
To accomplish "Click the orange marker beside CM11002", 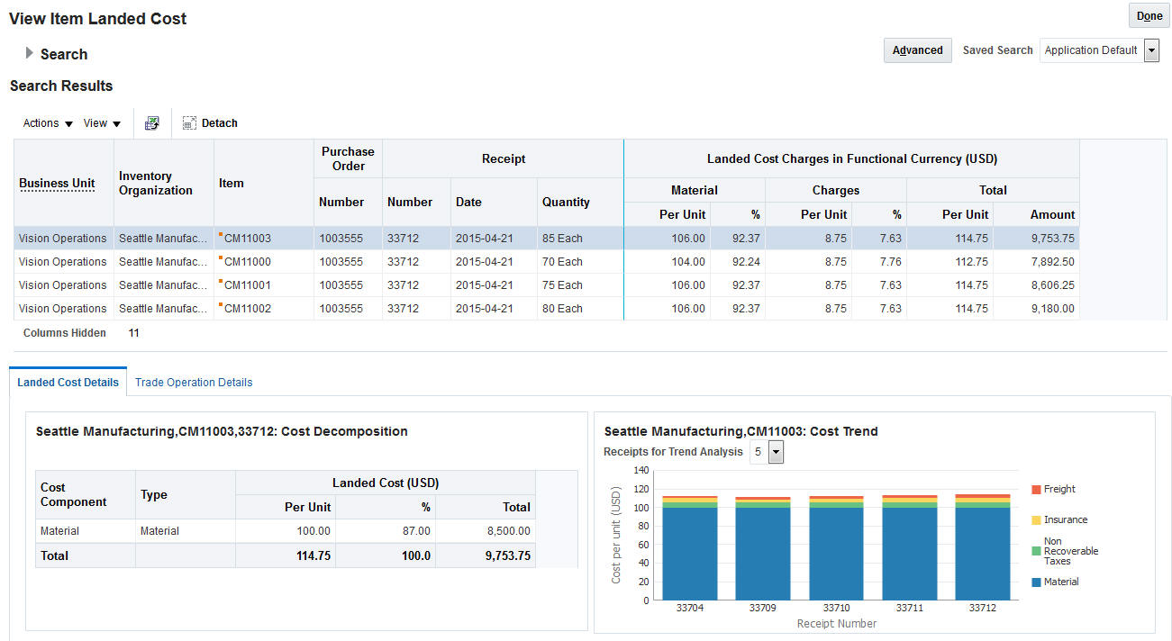I will point(221,305).
